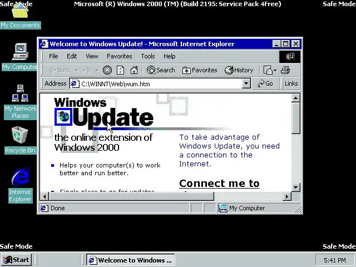
Task: Click the Windows logo throbber icon
Action: (290, 57)
